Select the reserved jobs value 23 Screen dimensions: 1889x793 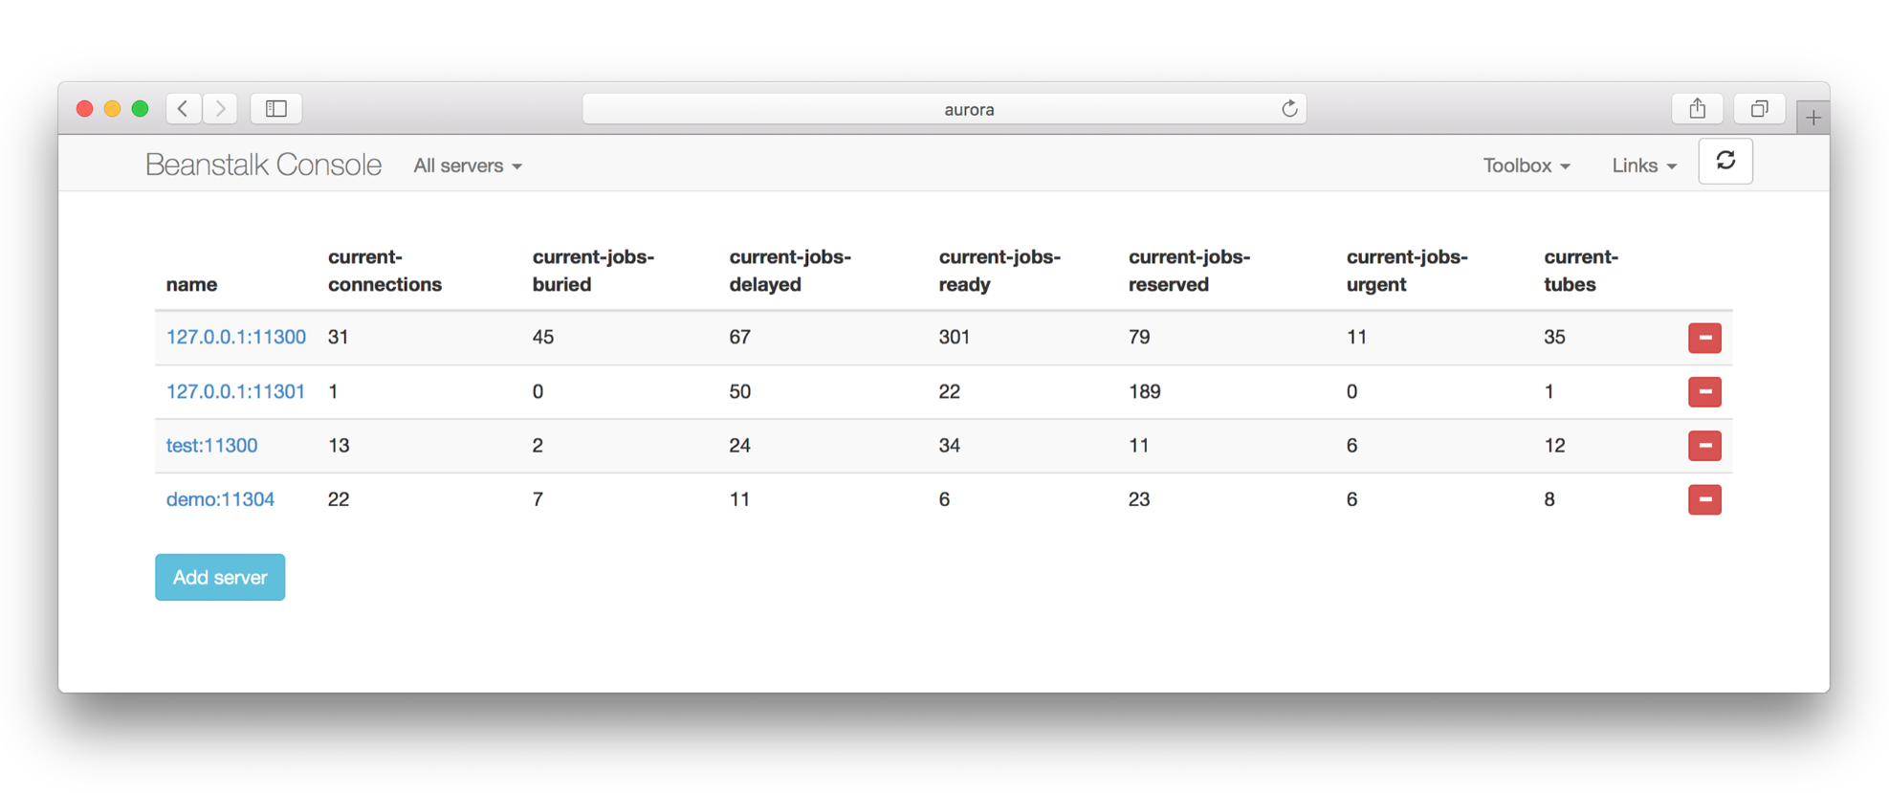click(x=1139, y=499)
